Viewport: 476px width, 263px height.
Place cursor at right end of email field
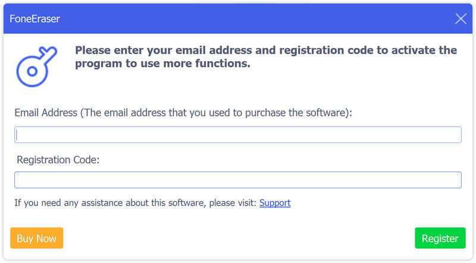455,135
